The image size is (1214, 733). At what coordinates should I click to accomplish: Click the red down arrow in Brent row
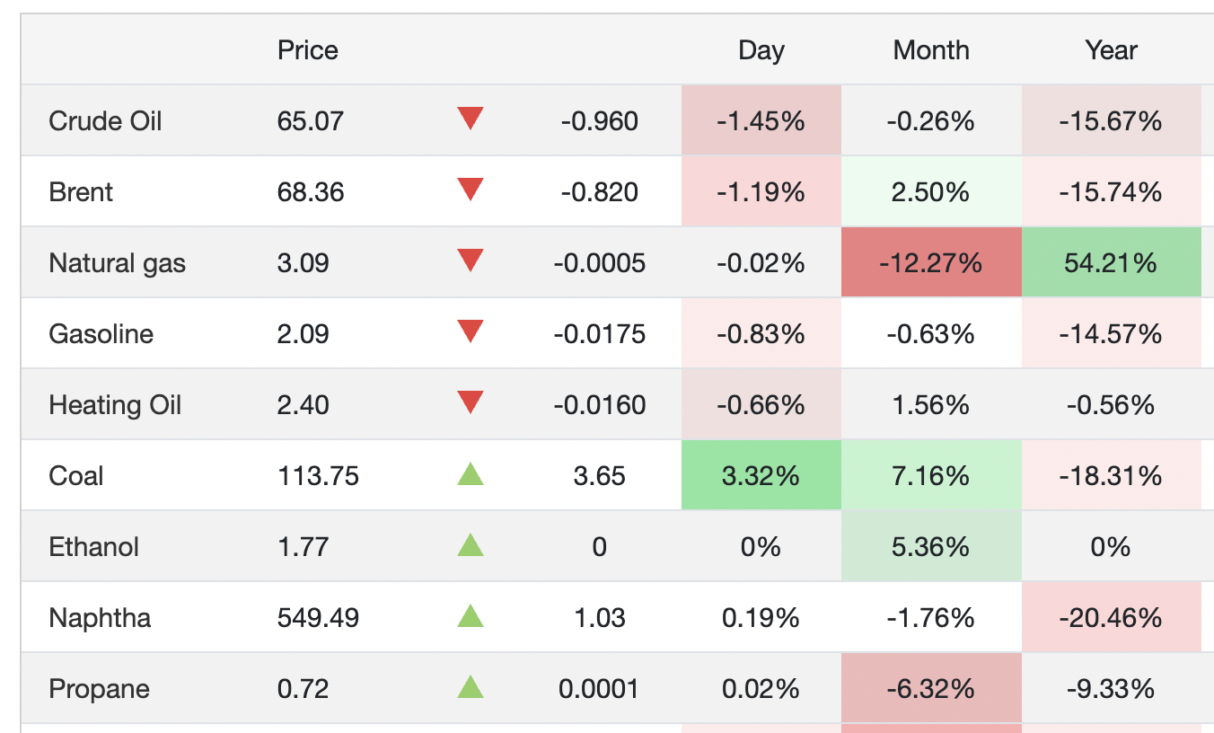471,190
